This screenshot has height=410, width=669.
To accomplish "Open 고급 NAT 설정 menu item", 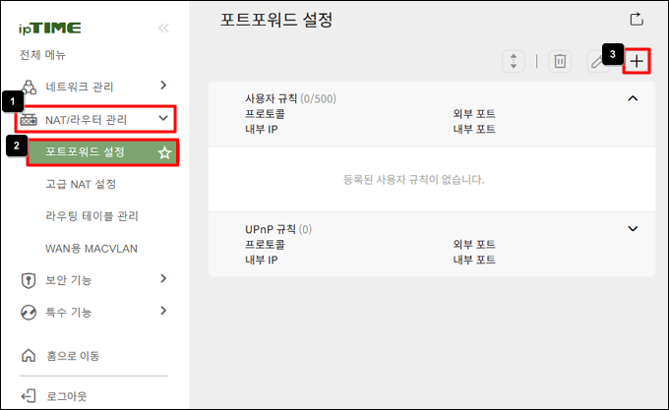I will tap(81, 184).
